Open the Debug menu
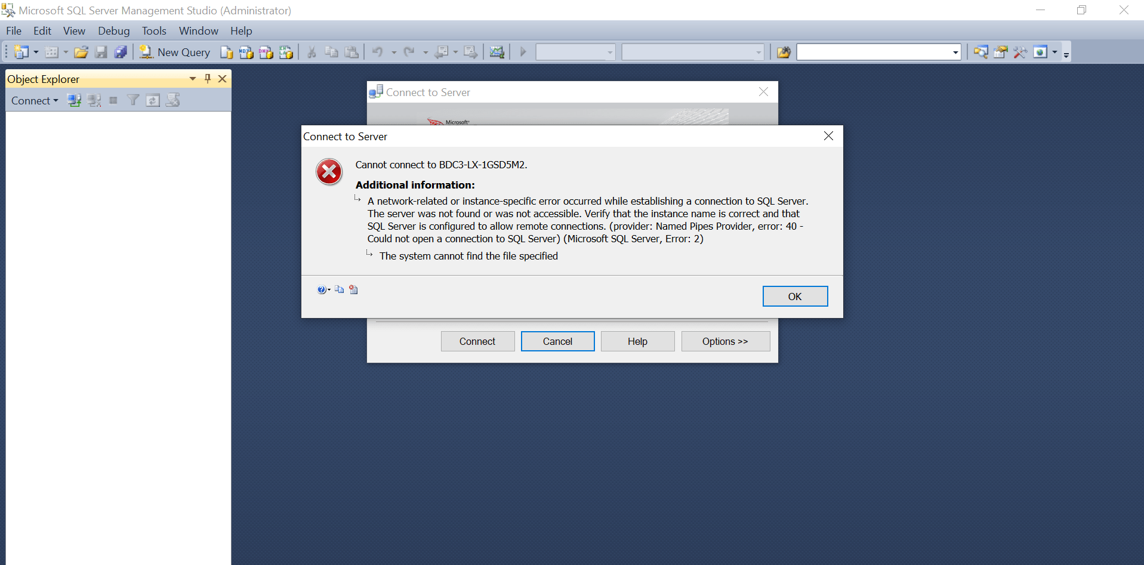 point(113,31)
